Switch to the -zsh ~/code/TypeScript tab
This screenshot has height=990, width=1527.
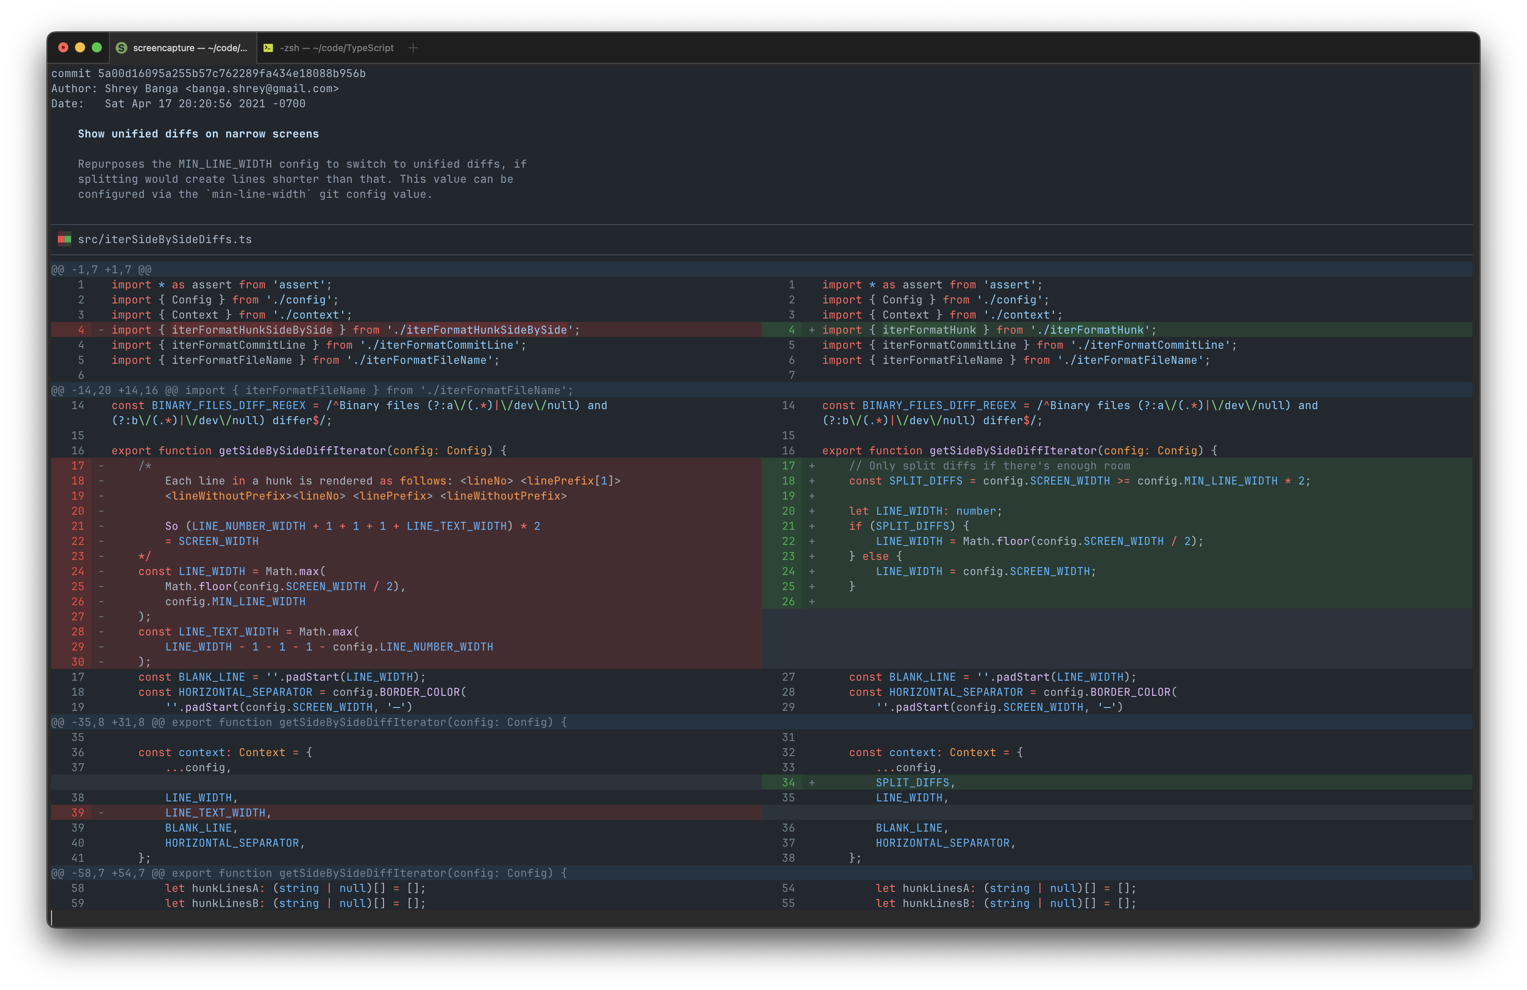336,48
